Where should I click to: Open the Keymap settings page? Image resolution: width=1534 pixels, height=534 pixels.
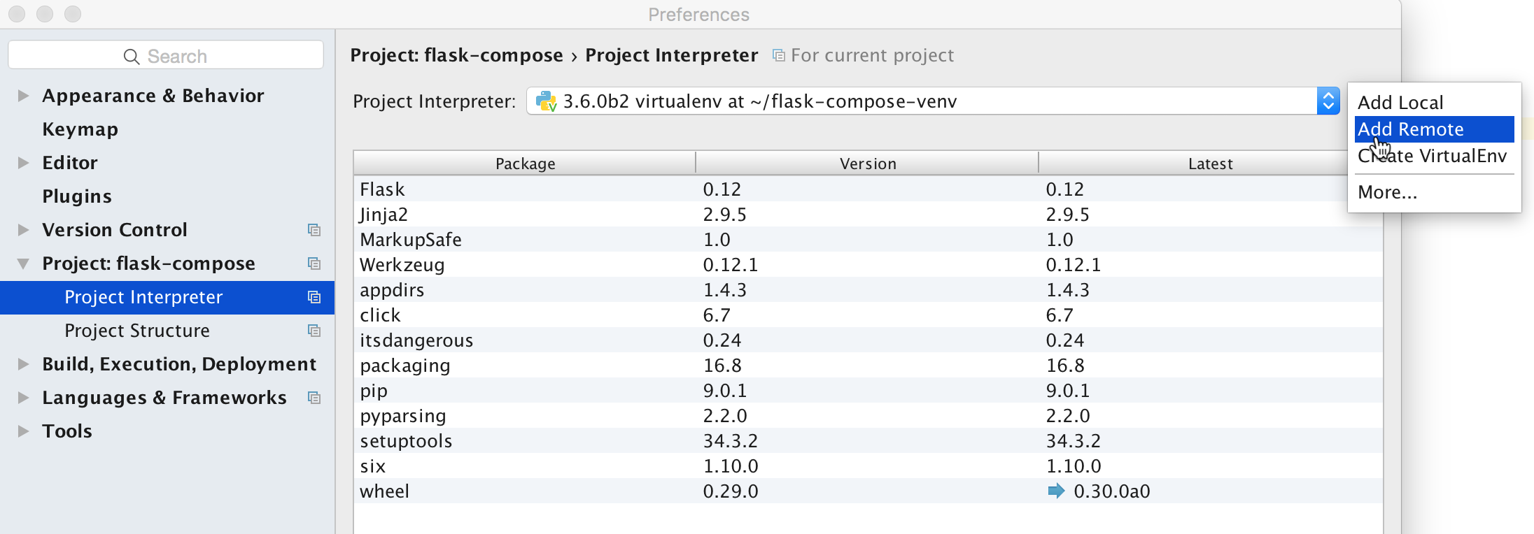(80, 129)
